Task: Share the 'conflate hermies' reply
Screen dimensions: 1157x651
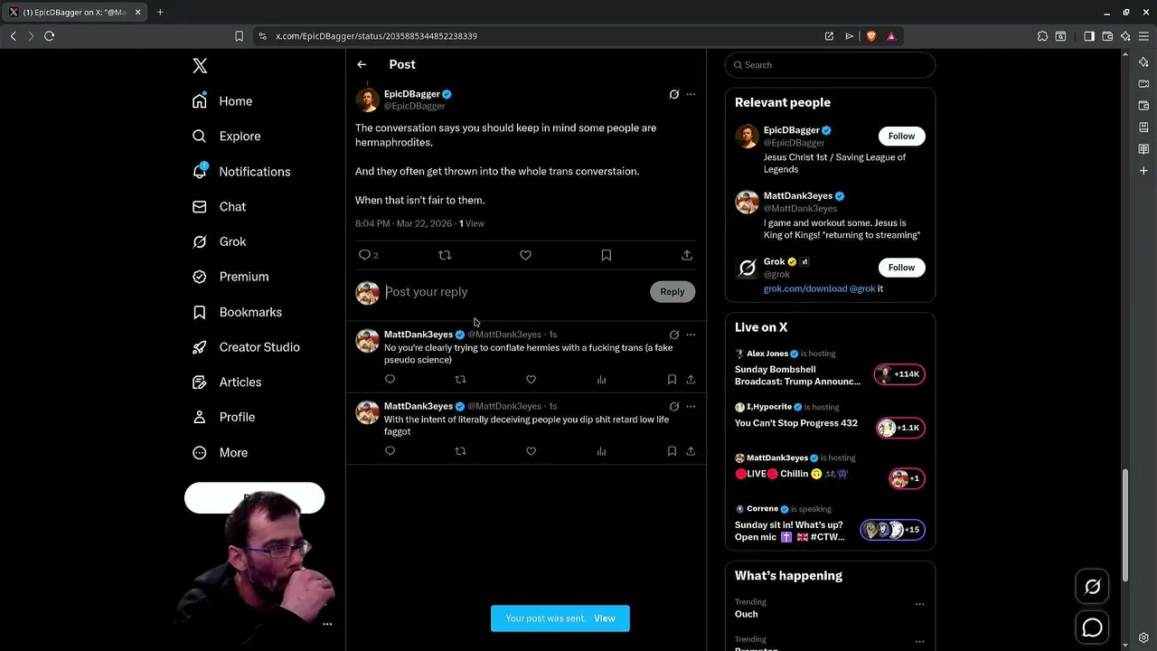Action: 691,380
